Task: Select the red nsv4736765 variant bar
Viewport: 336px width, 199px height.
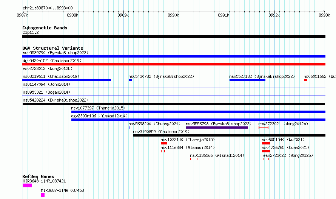Action: pos(266,151)
